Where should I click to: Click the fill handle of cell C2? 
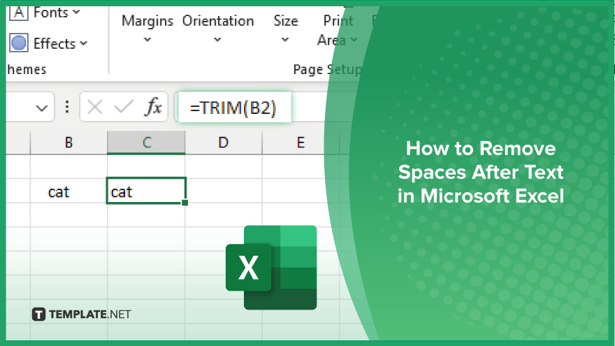pyautogui.click(x=184, y=203)
